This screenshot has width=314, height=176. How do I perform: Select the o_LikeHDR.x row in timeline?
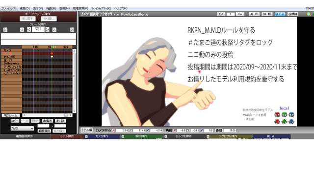click(12, 70)
